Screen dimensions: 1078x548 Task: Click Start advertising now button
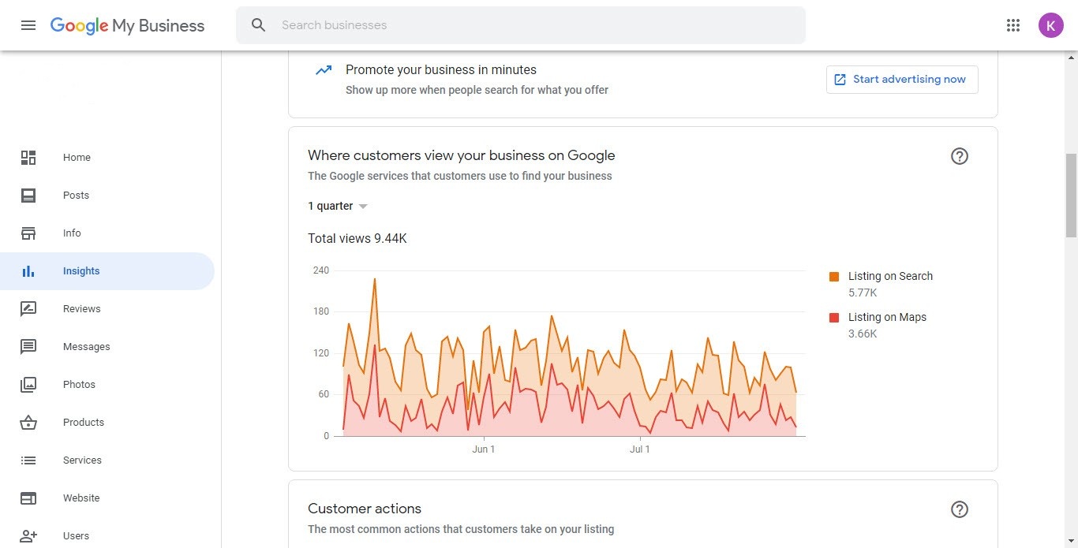(x=901, y=80)
